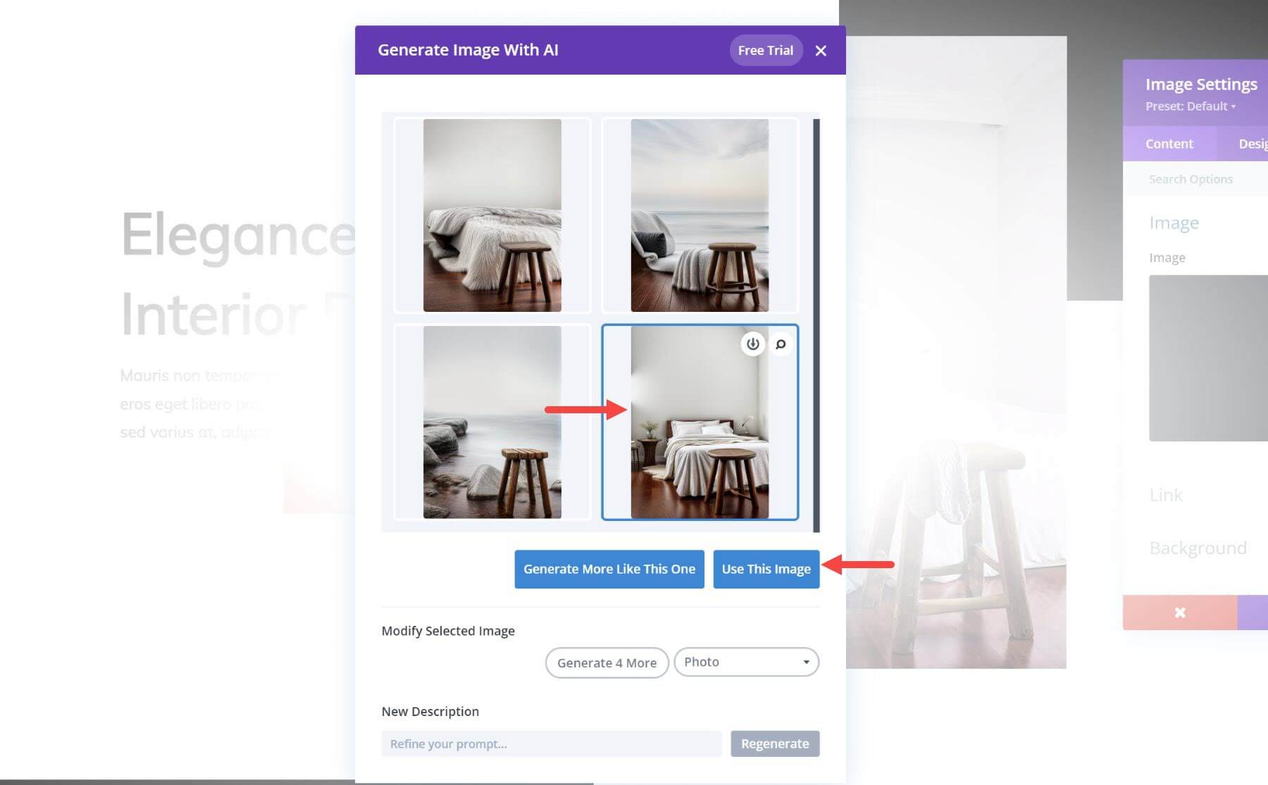1268x785 pixels.
Task: Open the Preset: Default dropdown in Image Settings
Action: point(1191,106)
